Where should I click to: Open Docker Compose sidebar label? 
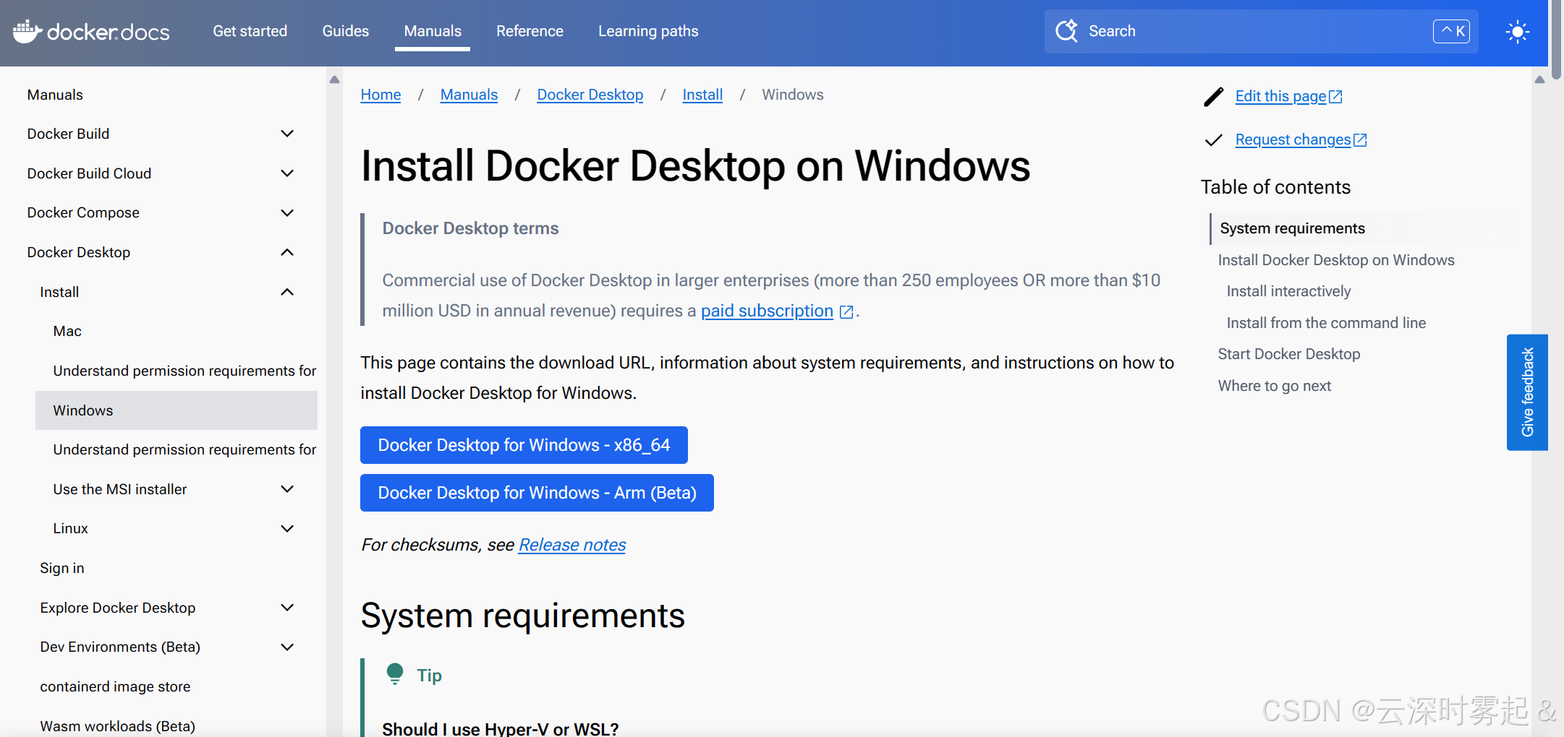(83, 212)
